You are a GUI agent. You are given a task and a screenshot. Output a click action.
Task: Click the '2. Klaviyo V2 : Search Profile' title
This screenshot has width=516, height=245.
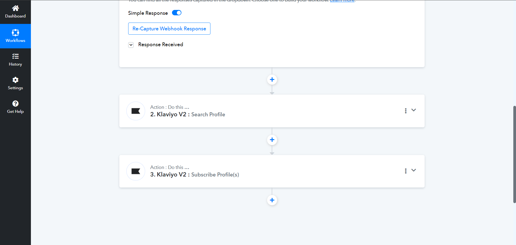(x=188, y=114)
